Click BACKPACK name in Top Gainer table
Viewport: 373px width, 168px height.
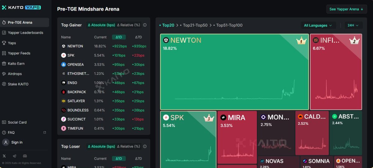click(77, 92)
